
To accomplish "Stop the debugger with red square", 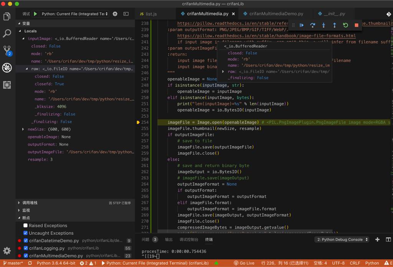I will point(356,25).
